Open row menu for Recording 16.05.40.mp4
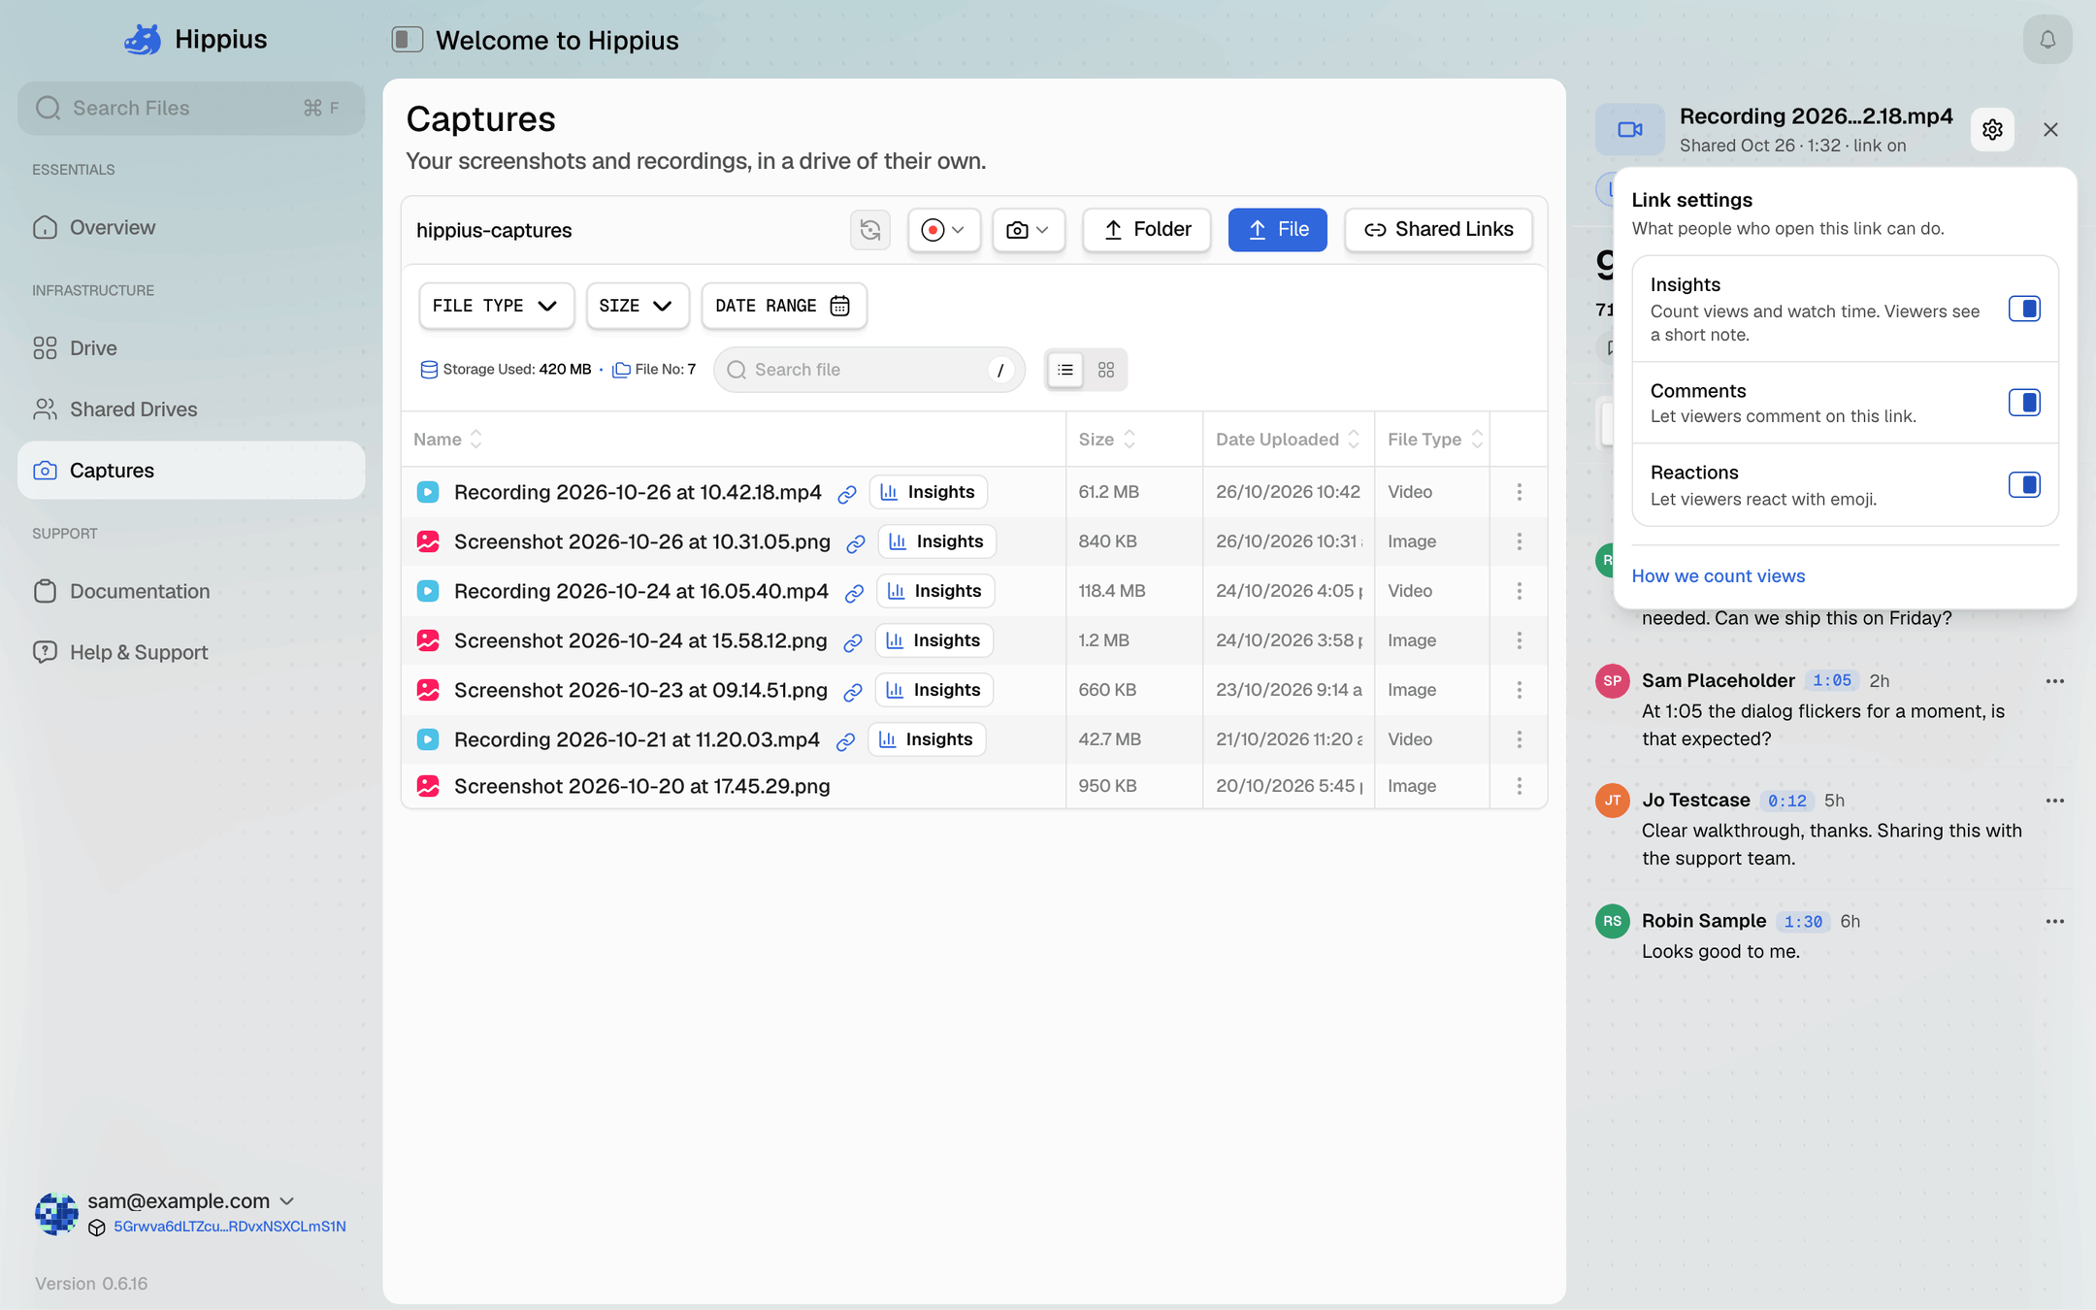 click(1520, 591)
